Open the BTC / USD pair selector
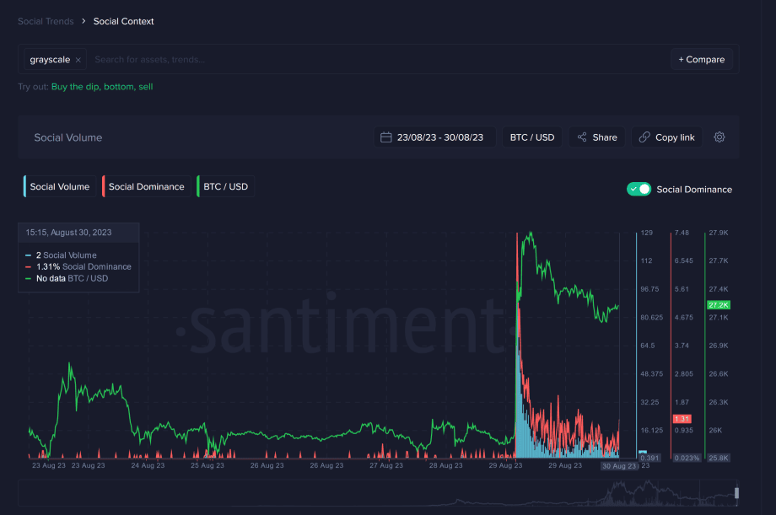The height and width of the screenshot is (515, 776). [x=532, y=137]
